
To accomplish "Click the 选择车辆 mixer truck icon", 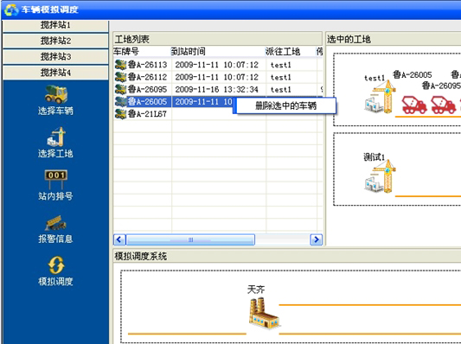I will pyautogui.click(x=56, y=94).
